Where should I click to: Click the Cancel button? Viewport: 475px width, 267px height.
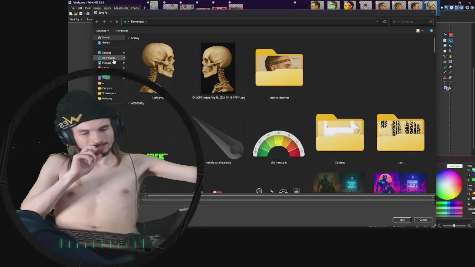pos(423,220)
